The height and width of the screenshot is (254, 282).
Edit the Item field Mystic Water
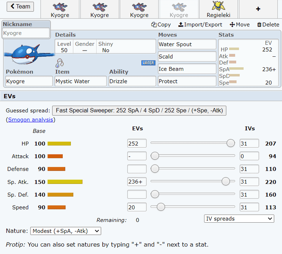[81, 81]
